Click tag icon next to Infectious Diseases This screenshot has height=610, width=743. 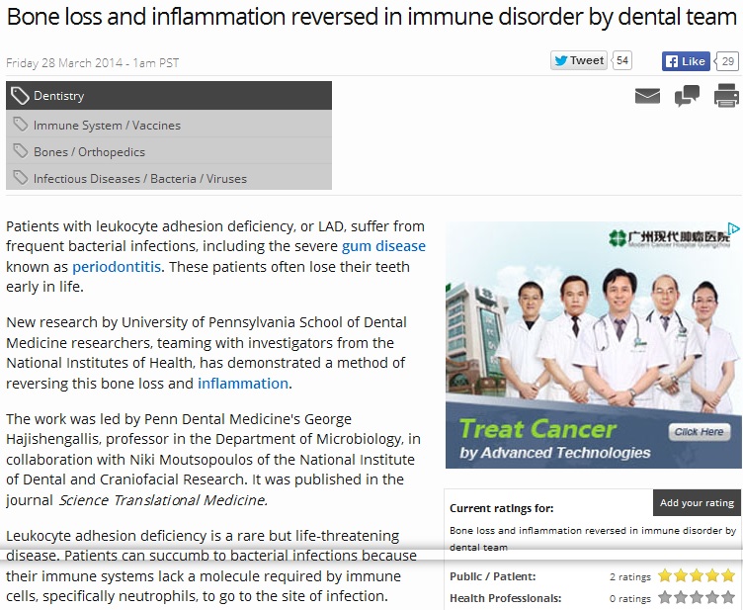click(19, 178)
